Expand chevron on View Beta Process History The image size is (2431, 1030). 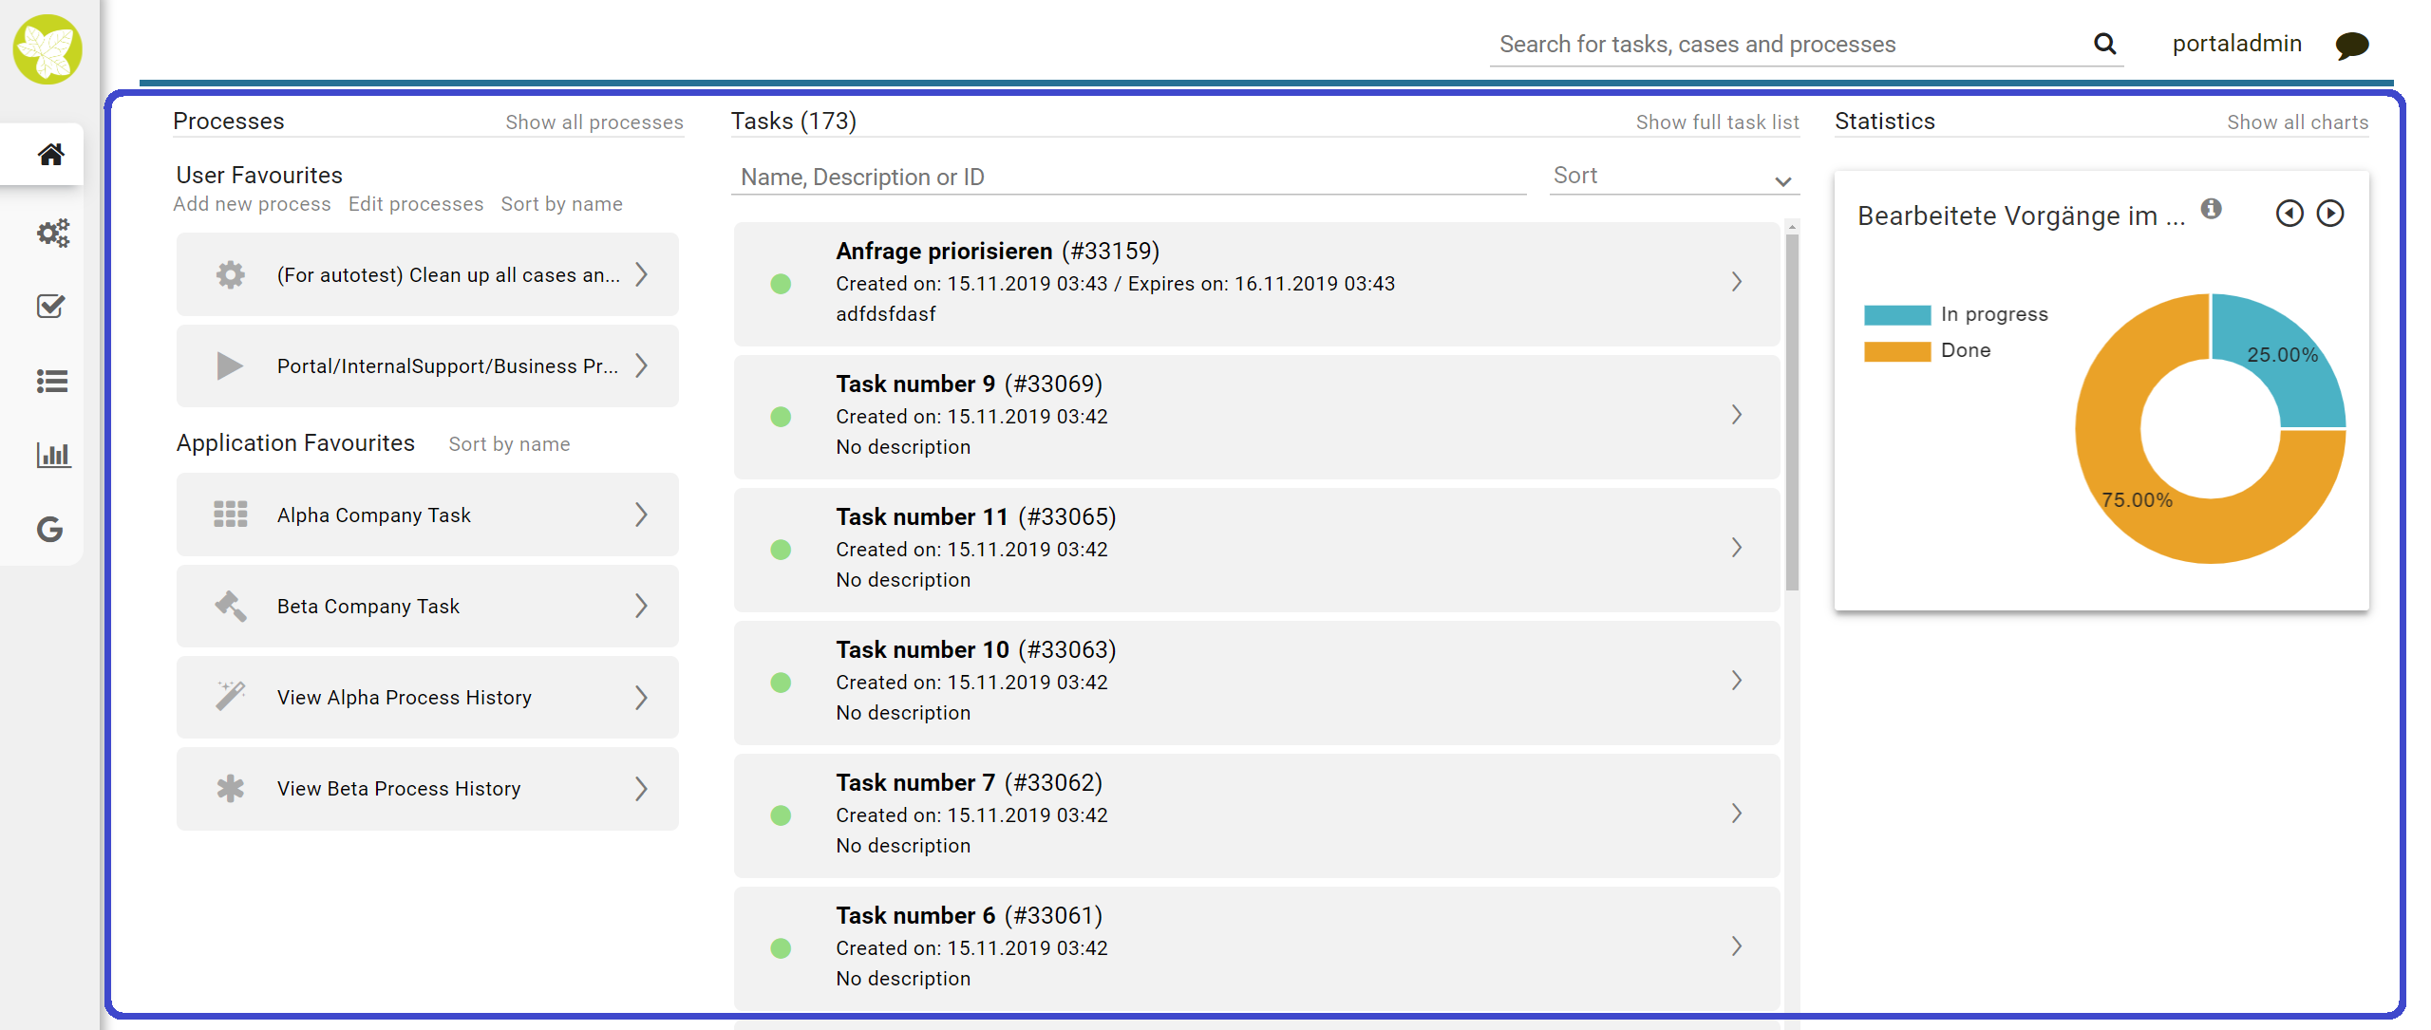tap(642, 788)
